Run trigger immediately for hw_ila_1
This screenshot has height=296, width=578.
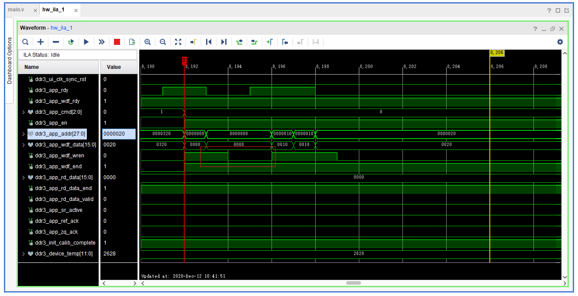(102, 42)
